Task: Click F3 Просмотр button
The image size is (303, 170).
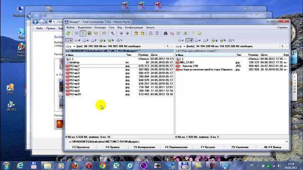Action: tap(81, 147)
